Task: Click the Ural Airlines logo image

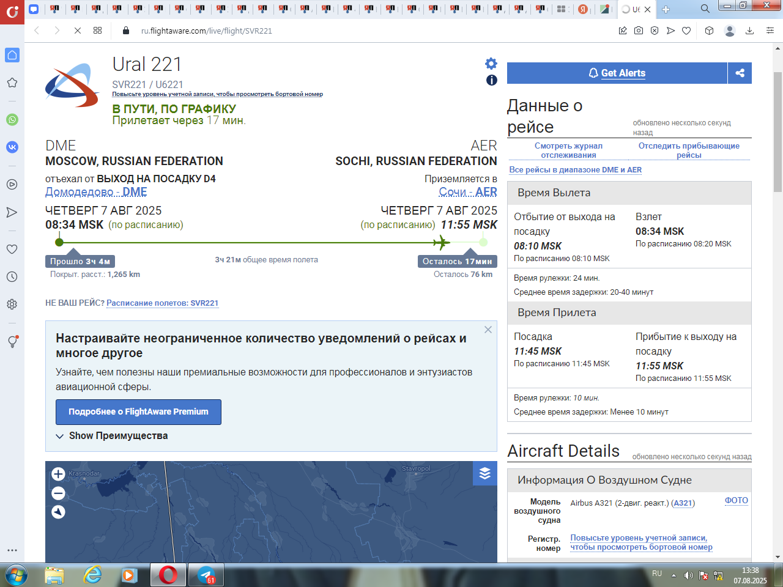Action: point(73,85)
